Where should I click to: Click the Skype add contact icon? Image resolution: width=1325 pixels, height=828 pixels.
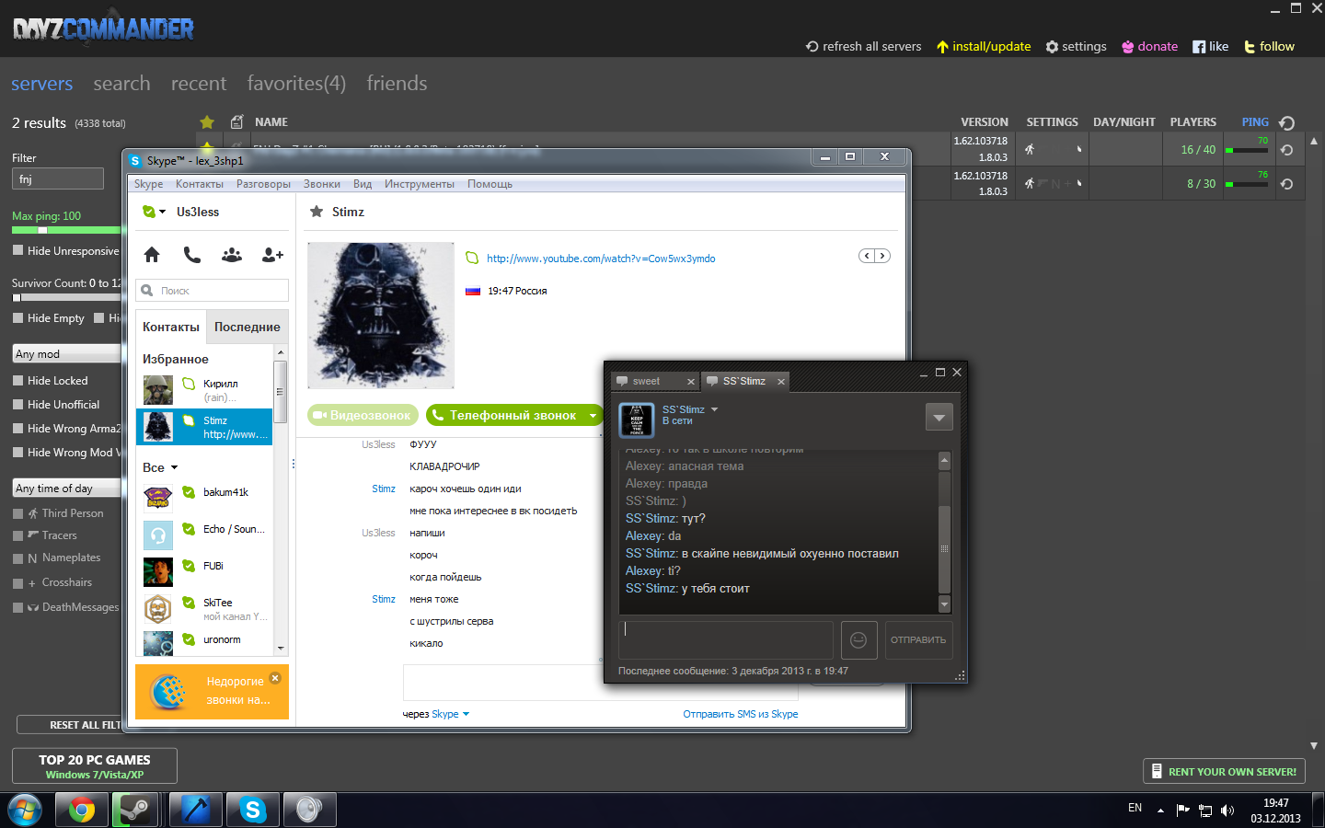[272, 255]
